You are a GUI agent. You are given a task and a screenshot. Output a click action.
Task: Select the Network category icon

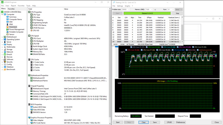[5, 52]
